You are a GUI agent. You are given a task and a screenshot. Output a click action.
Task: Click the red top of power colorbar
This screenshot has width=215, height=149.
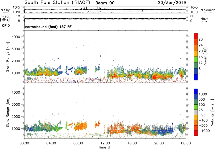pos(196,36)
